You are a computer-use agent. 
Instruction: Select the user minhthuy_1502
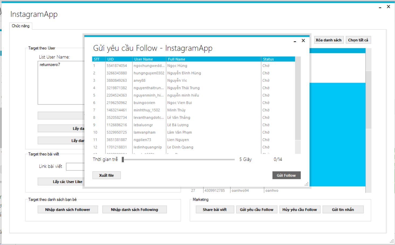(194, 110)
